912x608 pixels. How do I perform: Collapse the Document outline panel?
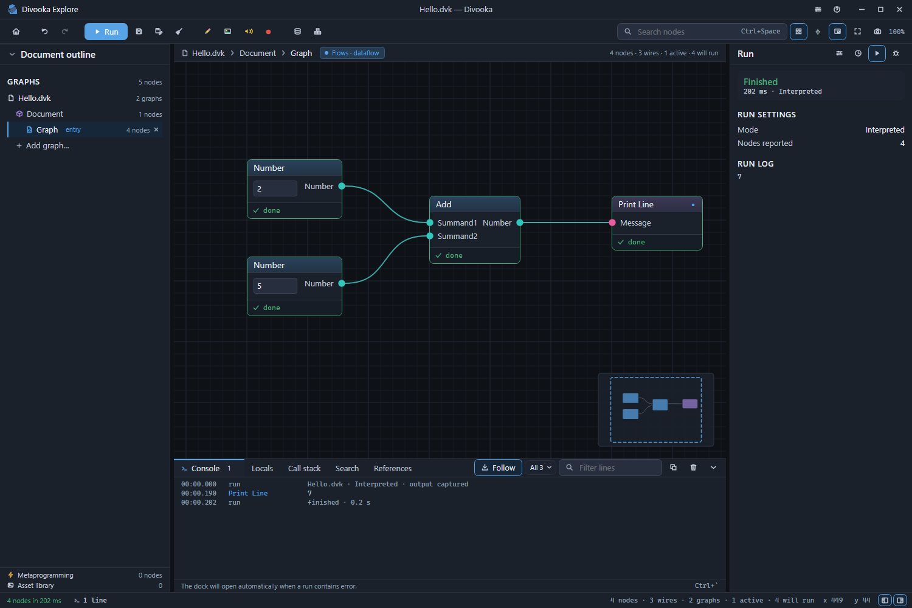12,55
